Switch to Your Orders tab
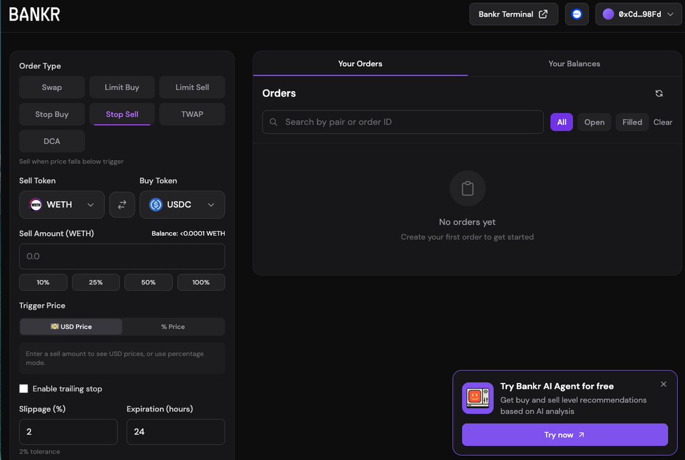 click(x=360, y=64)
